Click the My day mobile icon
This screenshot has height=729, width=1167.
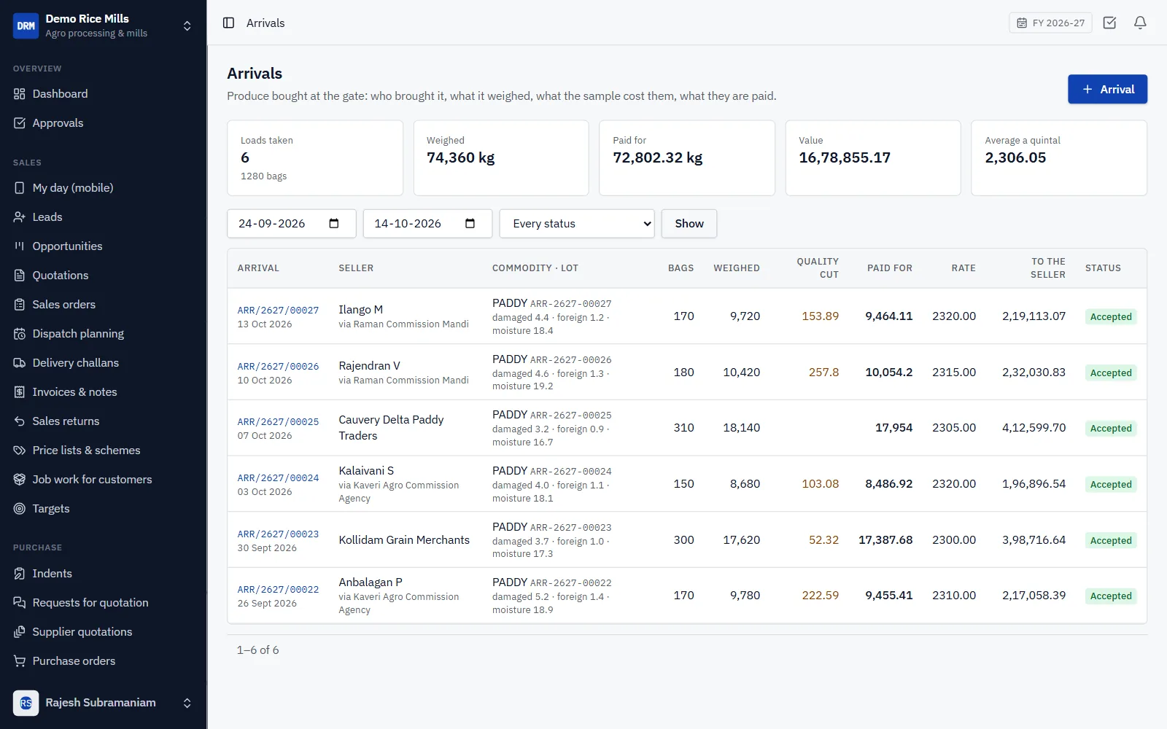pyautogui.click(x=20, y=188)
